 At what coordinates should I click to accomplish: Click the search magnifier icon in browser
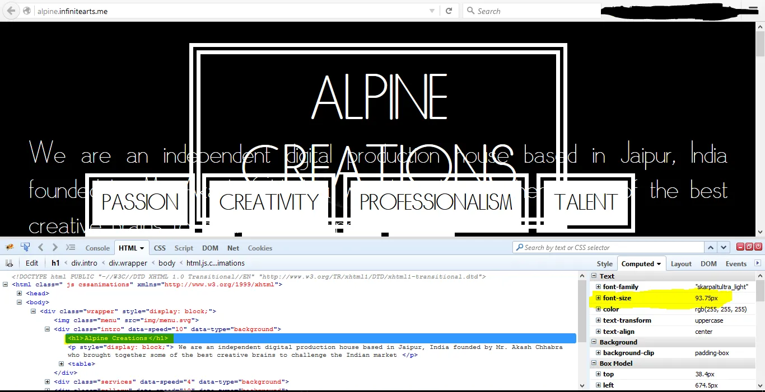coord(471,11)
